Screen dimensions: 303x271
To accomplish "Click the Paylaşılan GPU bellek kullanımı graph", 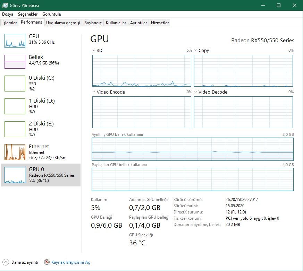I will pos(193,179).
